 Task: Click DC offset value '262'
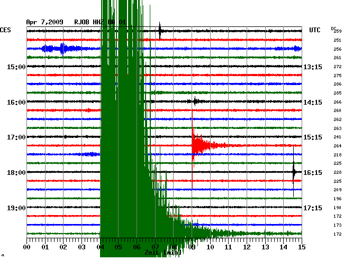(x=338, y=119)
